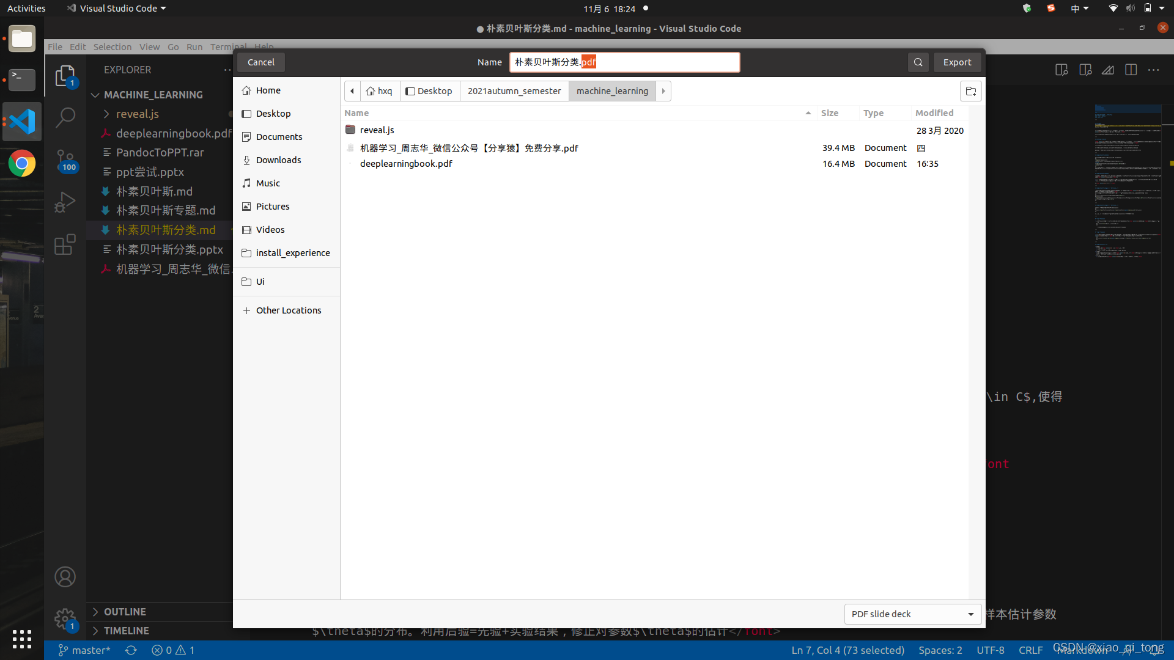This screenshot has height=660, width=1174.
Task: Toggle the machine_learning breadcrumb path
Action: click(x=613, y=91)
